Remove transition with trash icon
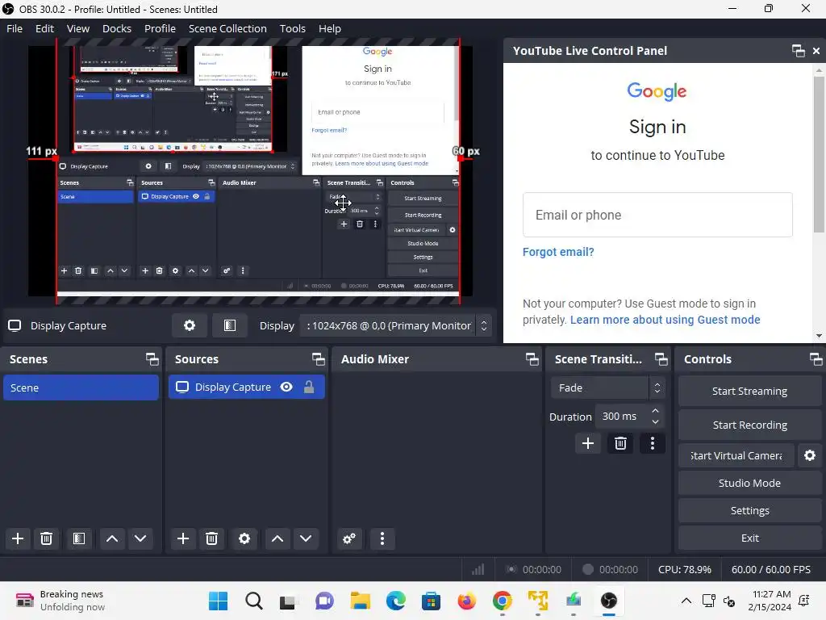Image resolution: width=826 pixels, height=620 pixels. coord(620,443)
